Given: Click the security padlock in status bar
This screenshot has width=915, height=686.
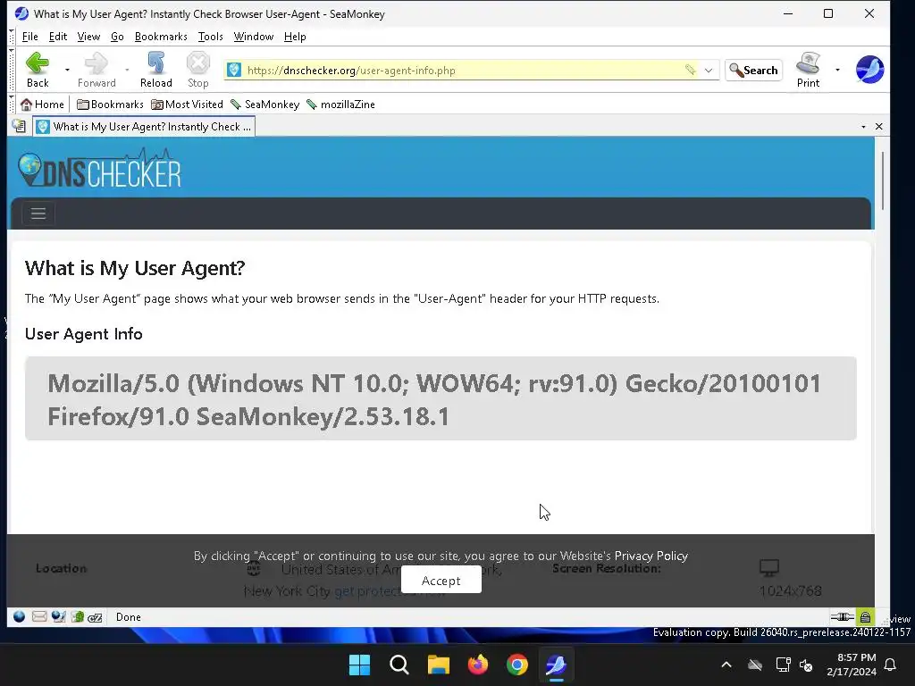Looking at the screenshot, I should tap(865, 616).
